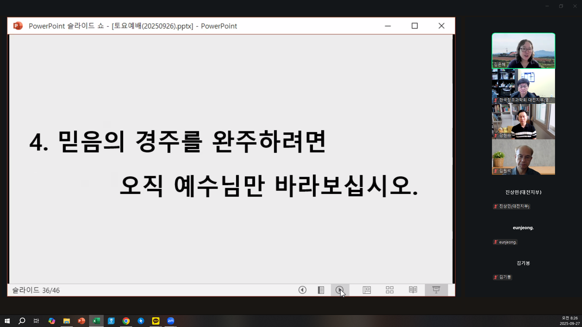Open Excel from the taskbar

(96, 321)
